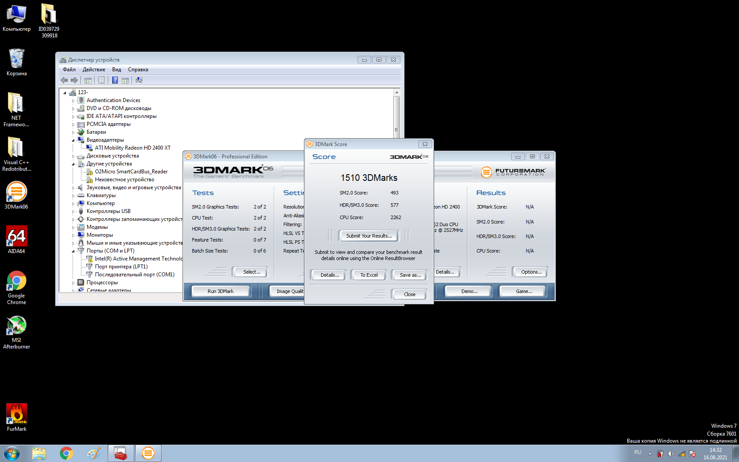
Task: Collapse the root 123- computer node
Action: point(65,93)
